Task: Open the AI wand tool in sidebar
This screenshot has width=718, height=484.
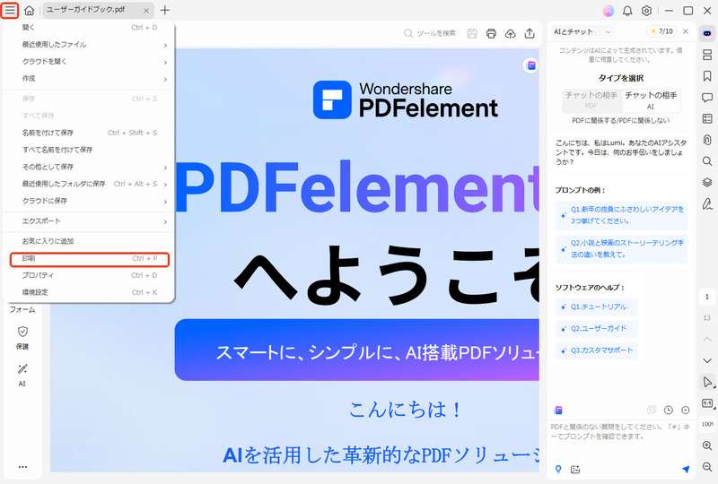Action: [x=22, y=376]
